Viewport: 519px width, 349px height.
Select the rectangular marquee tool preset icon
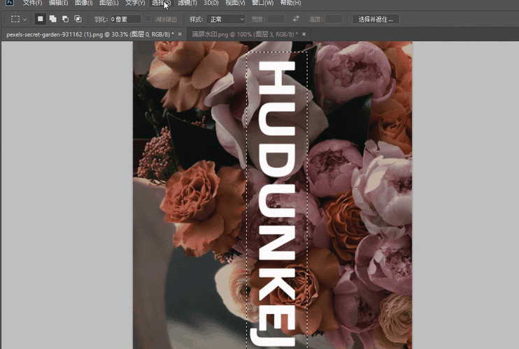point(15,19)
